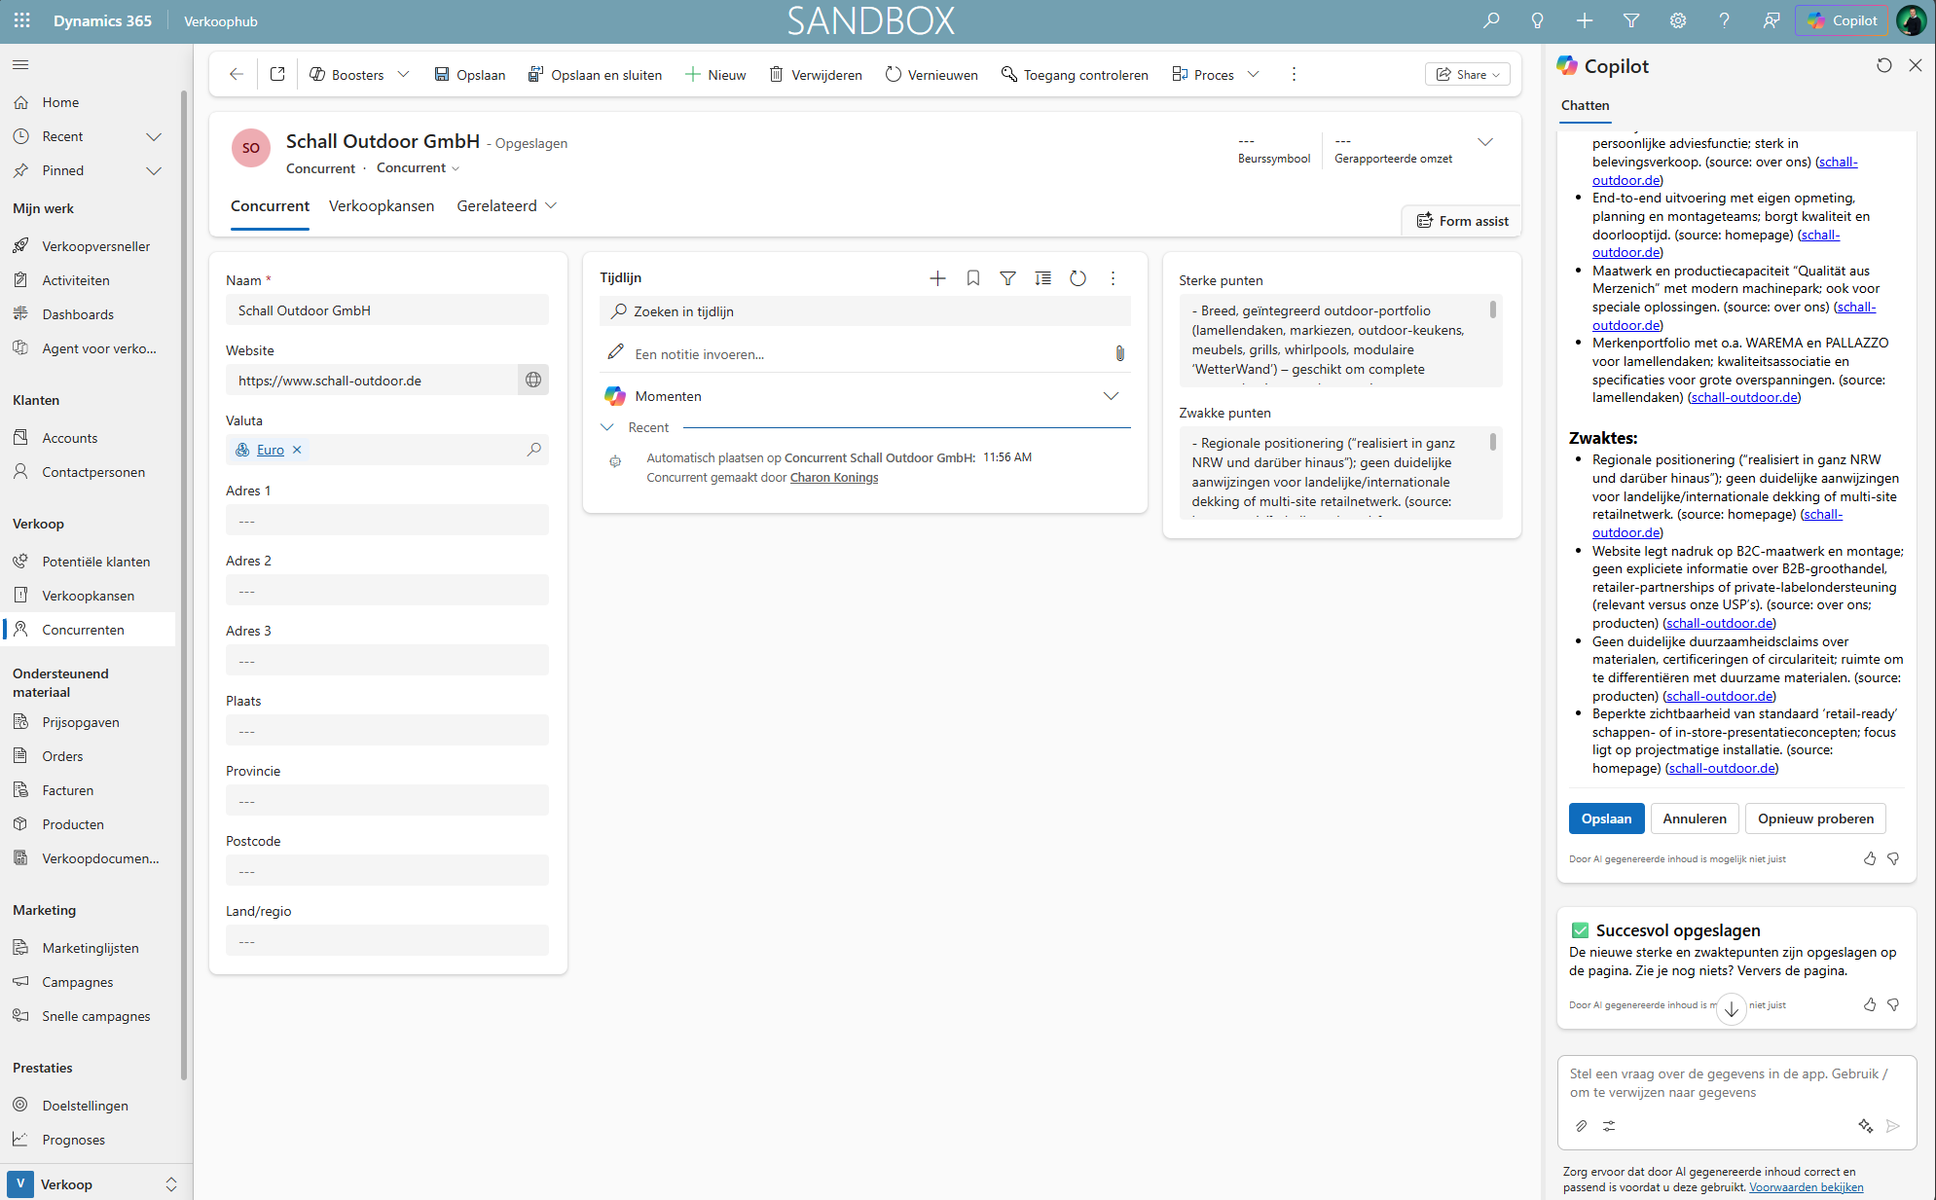Restart the Copilot chat with refresh icon
Image resolution: width=1936 pixels, height=1200 pixels.
coord(1883,65)
